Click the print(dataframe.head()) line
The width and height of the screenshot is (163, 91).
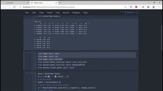[49, 16]
